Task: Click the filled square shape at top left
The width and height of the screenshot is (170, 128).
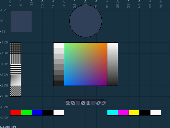Action: click(x=21, y=21)
